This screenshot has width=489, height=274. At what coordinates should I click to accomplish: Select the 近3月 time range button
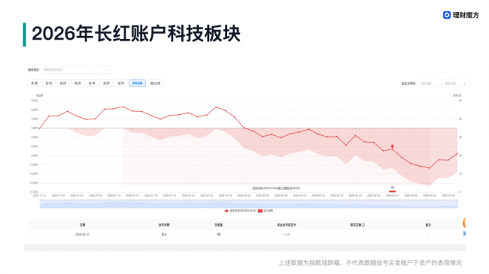63,83
